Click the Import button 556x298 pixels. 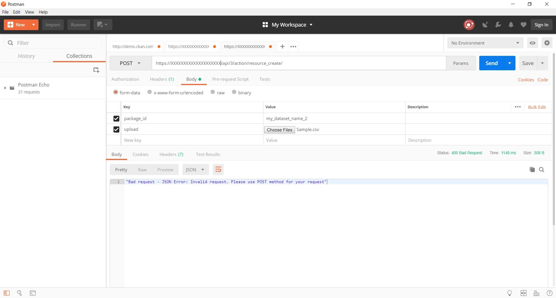point(53,25)
